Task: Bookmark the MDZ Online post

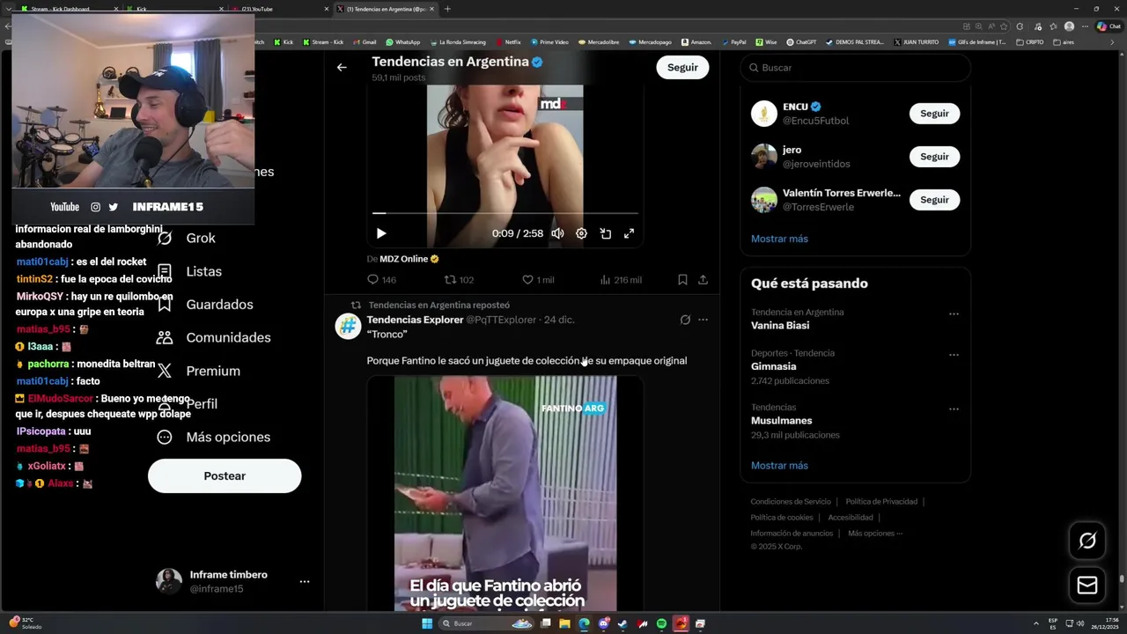Action: [x=682, y=280]
